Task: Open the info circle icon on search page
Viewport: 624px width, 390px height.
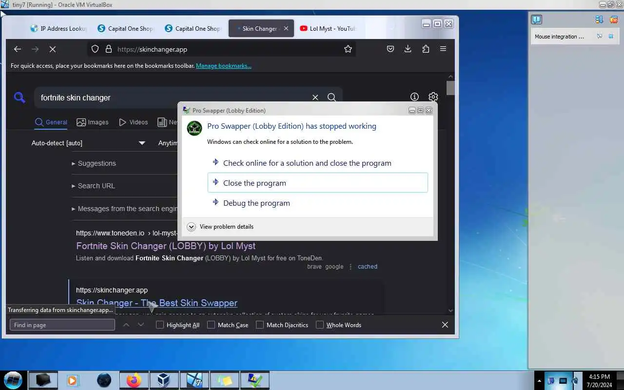Action: click(x=414, y=97)
